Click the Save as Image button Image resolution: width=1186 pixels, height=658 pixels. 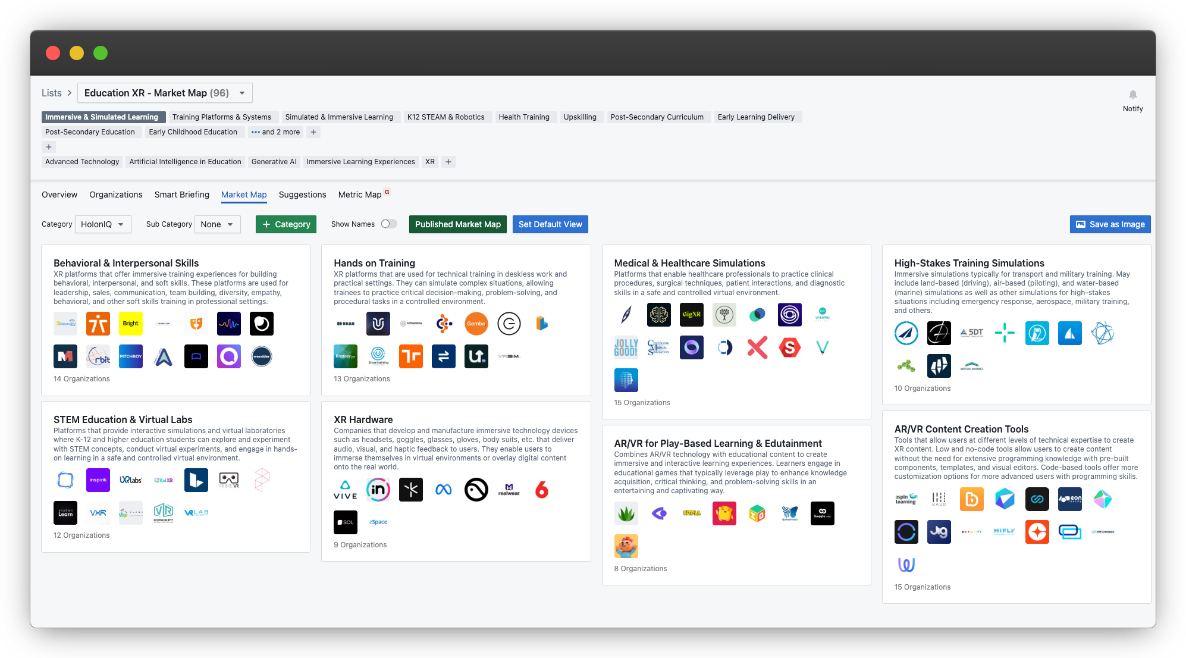click(x=1110, y=224)
